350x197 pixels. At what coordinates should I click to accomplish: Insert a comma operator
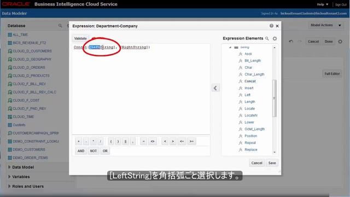pos(132,141)
